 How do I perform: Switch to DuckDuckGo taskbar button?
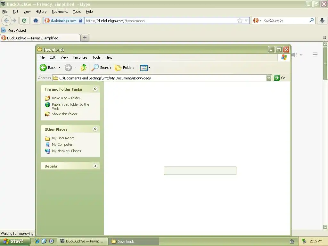(82, 241)
